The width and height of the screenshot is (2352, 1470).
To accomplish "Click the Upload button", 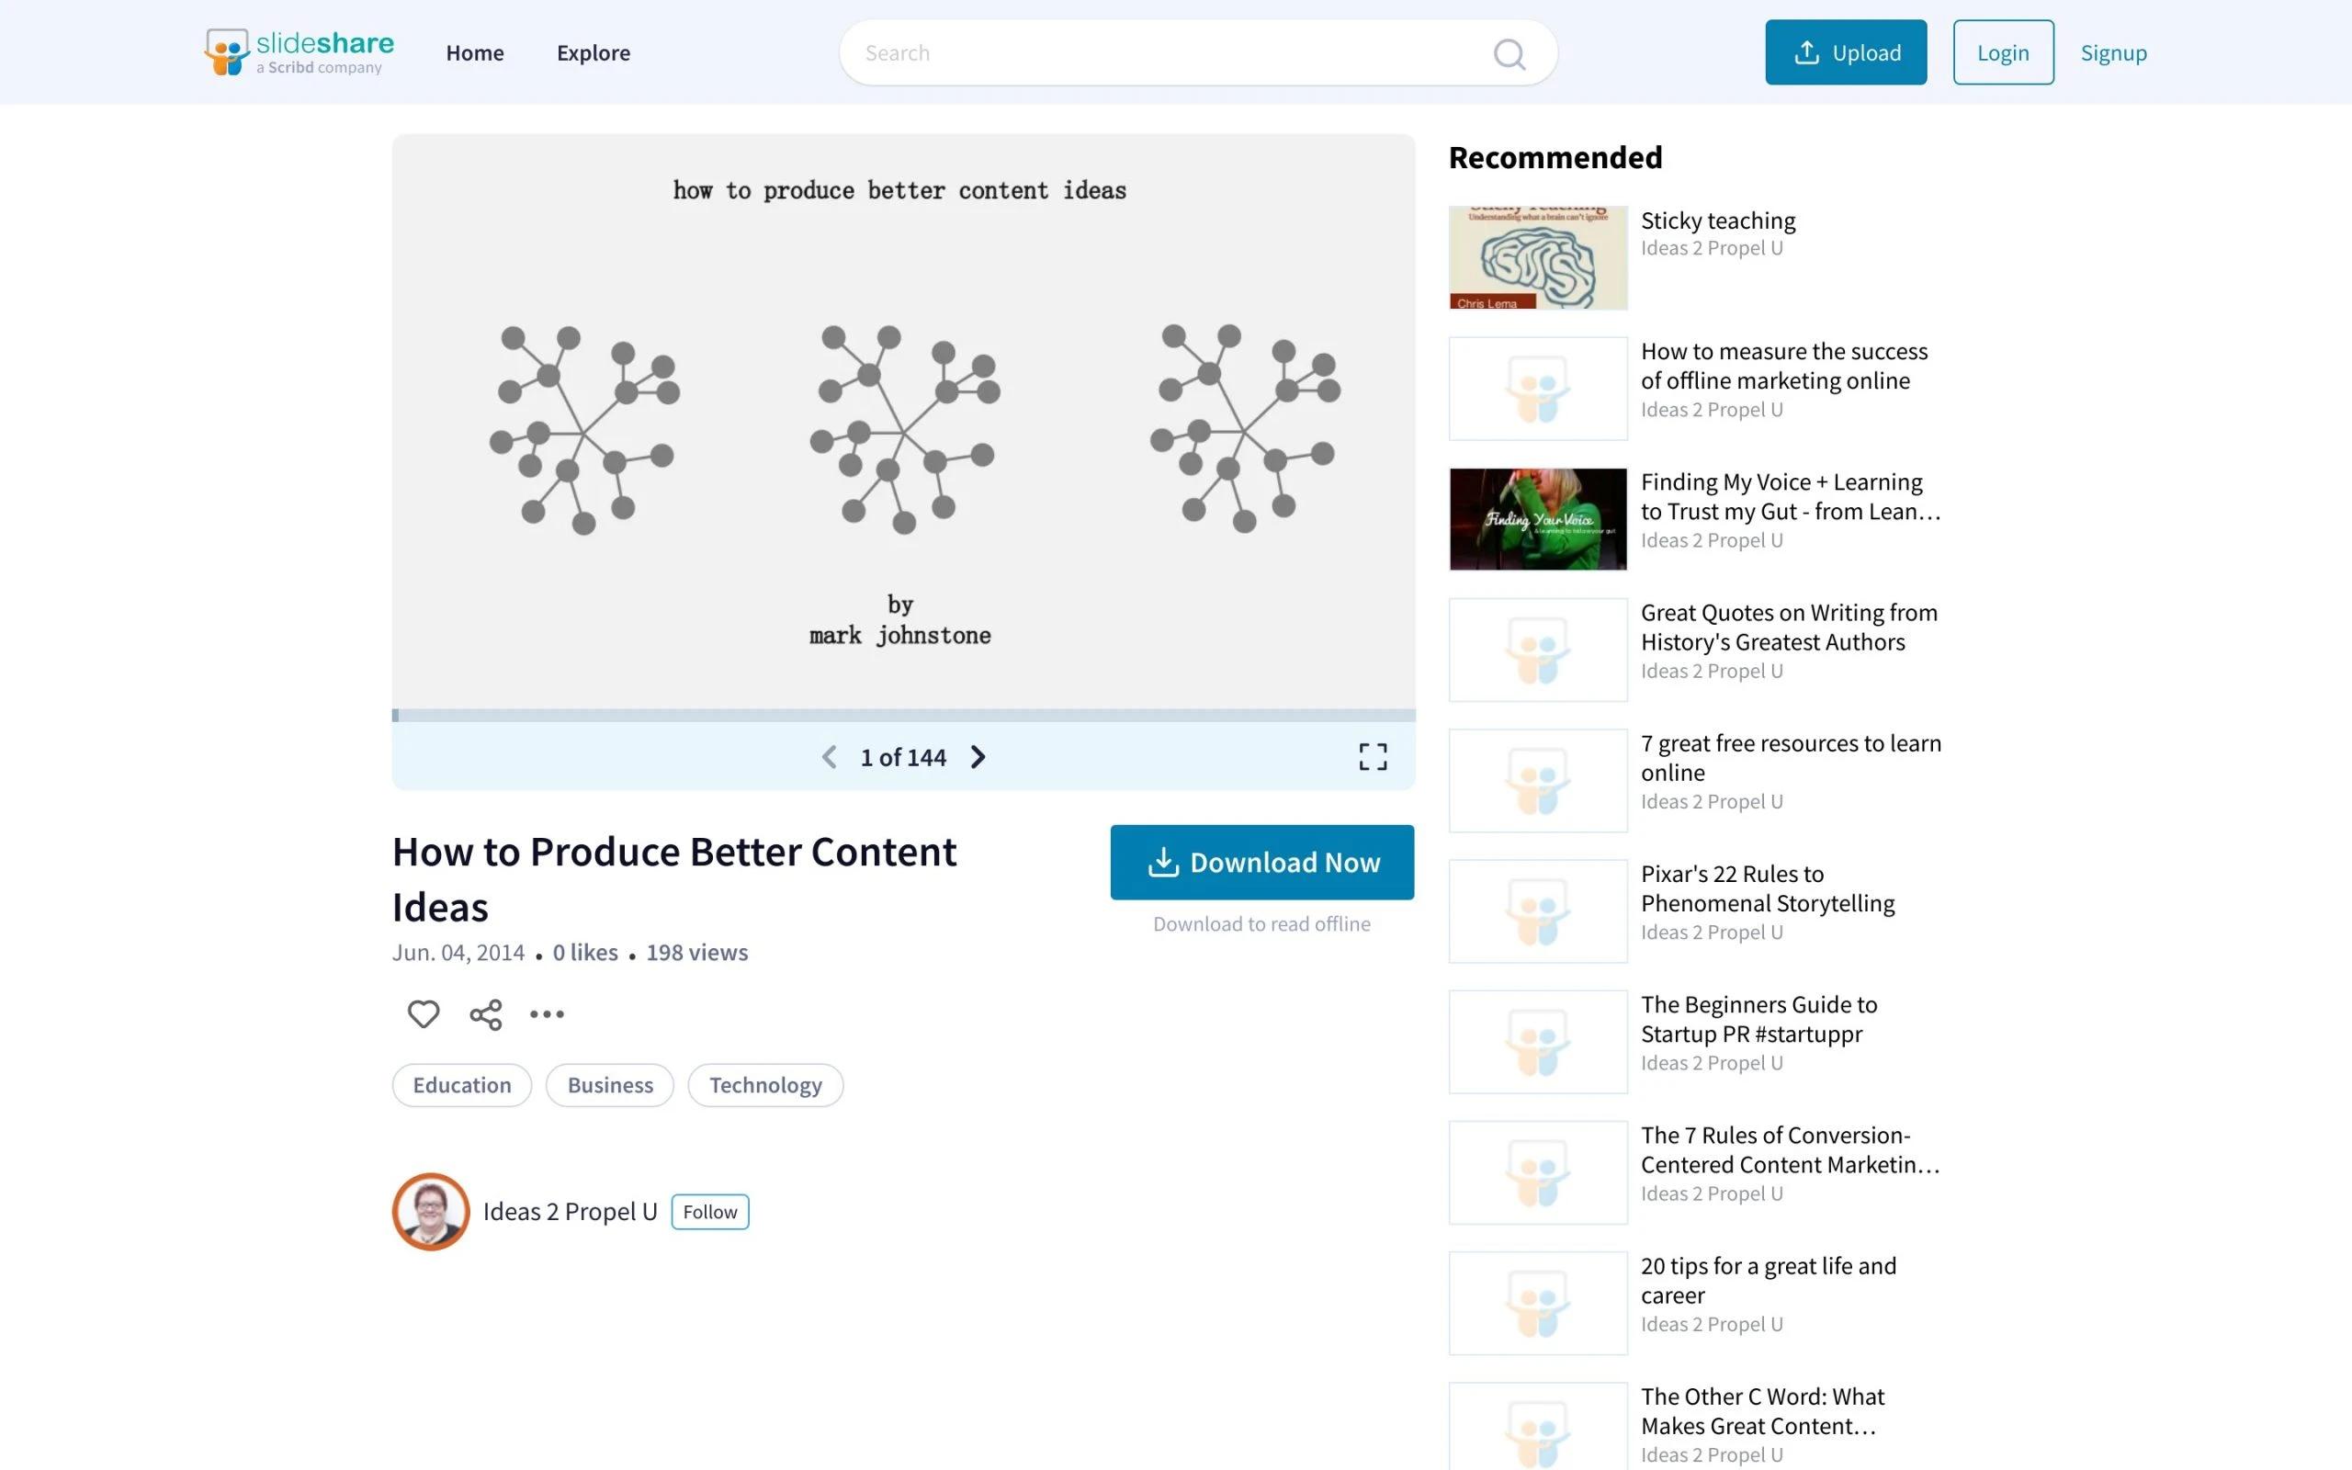I will [1845, 52].
